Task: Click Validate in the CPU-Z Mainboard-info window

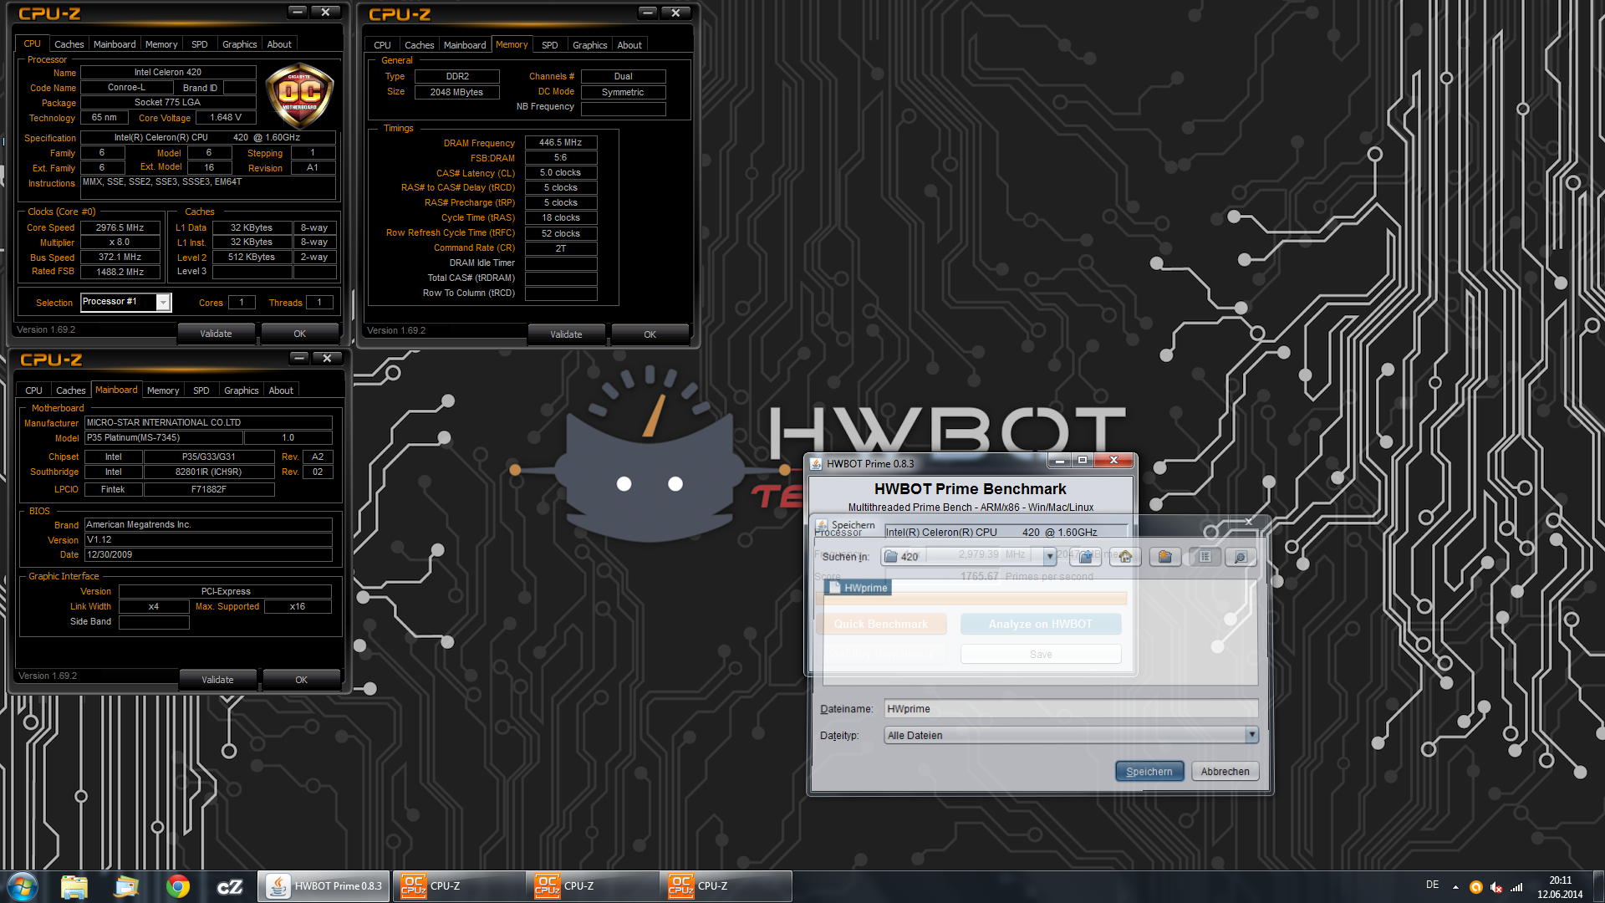Action: tap(217, 680)
